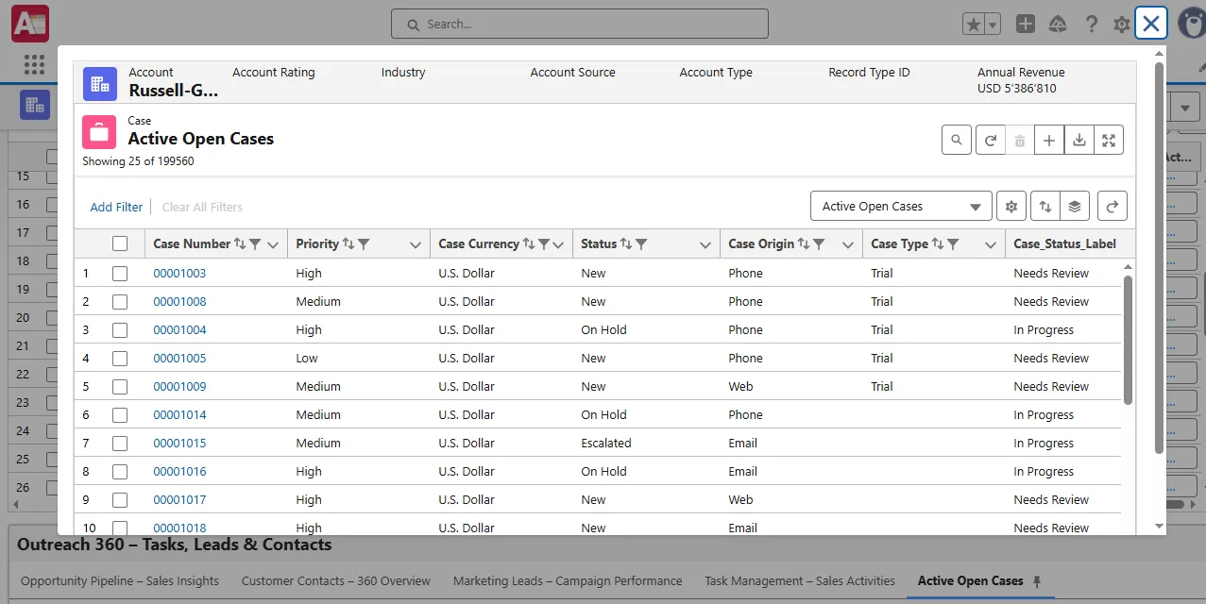Filter the Case Type column
1206x604 pixels.
pos(953,243)
